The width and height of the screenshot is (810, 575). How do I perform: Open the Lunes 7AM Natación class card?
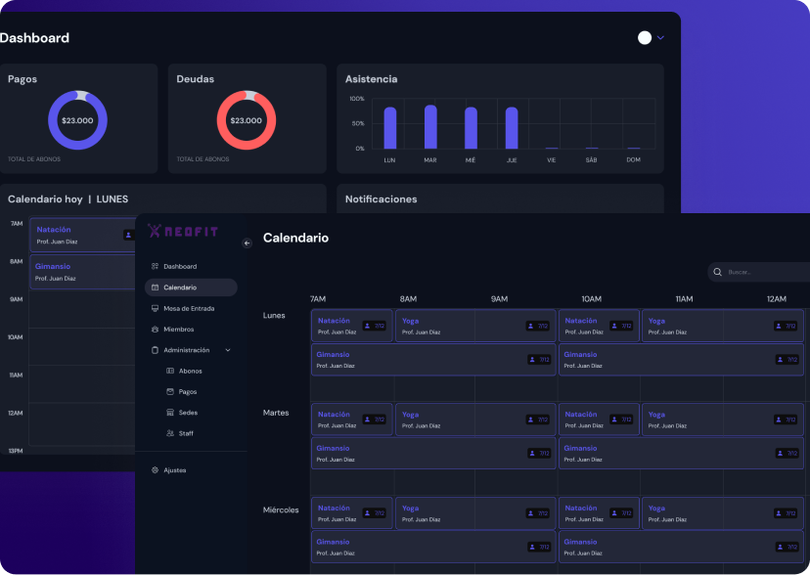(351, 326)
